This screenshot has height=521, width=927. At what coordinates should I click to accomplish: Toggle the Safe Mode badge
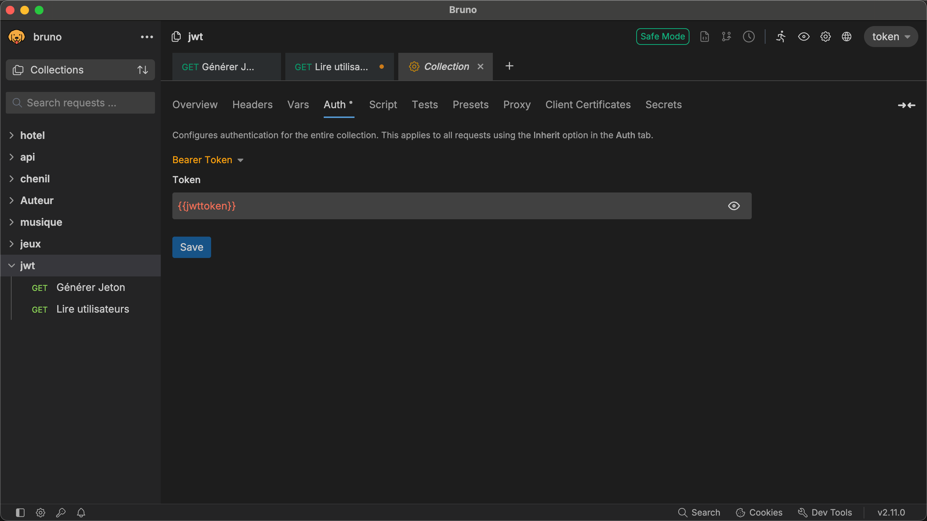662,37
